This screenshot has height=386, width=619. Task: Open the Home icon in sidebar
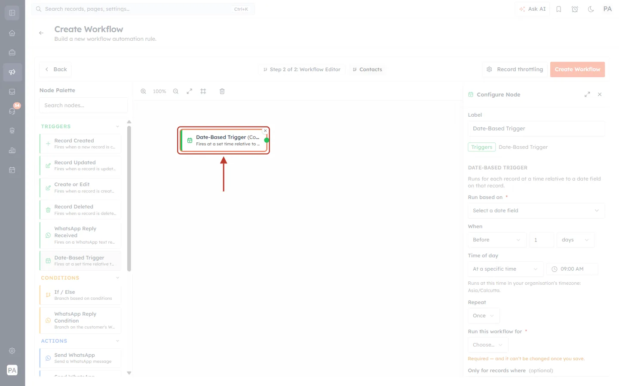pos(12,33)
